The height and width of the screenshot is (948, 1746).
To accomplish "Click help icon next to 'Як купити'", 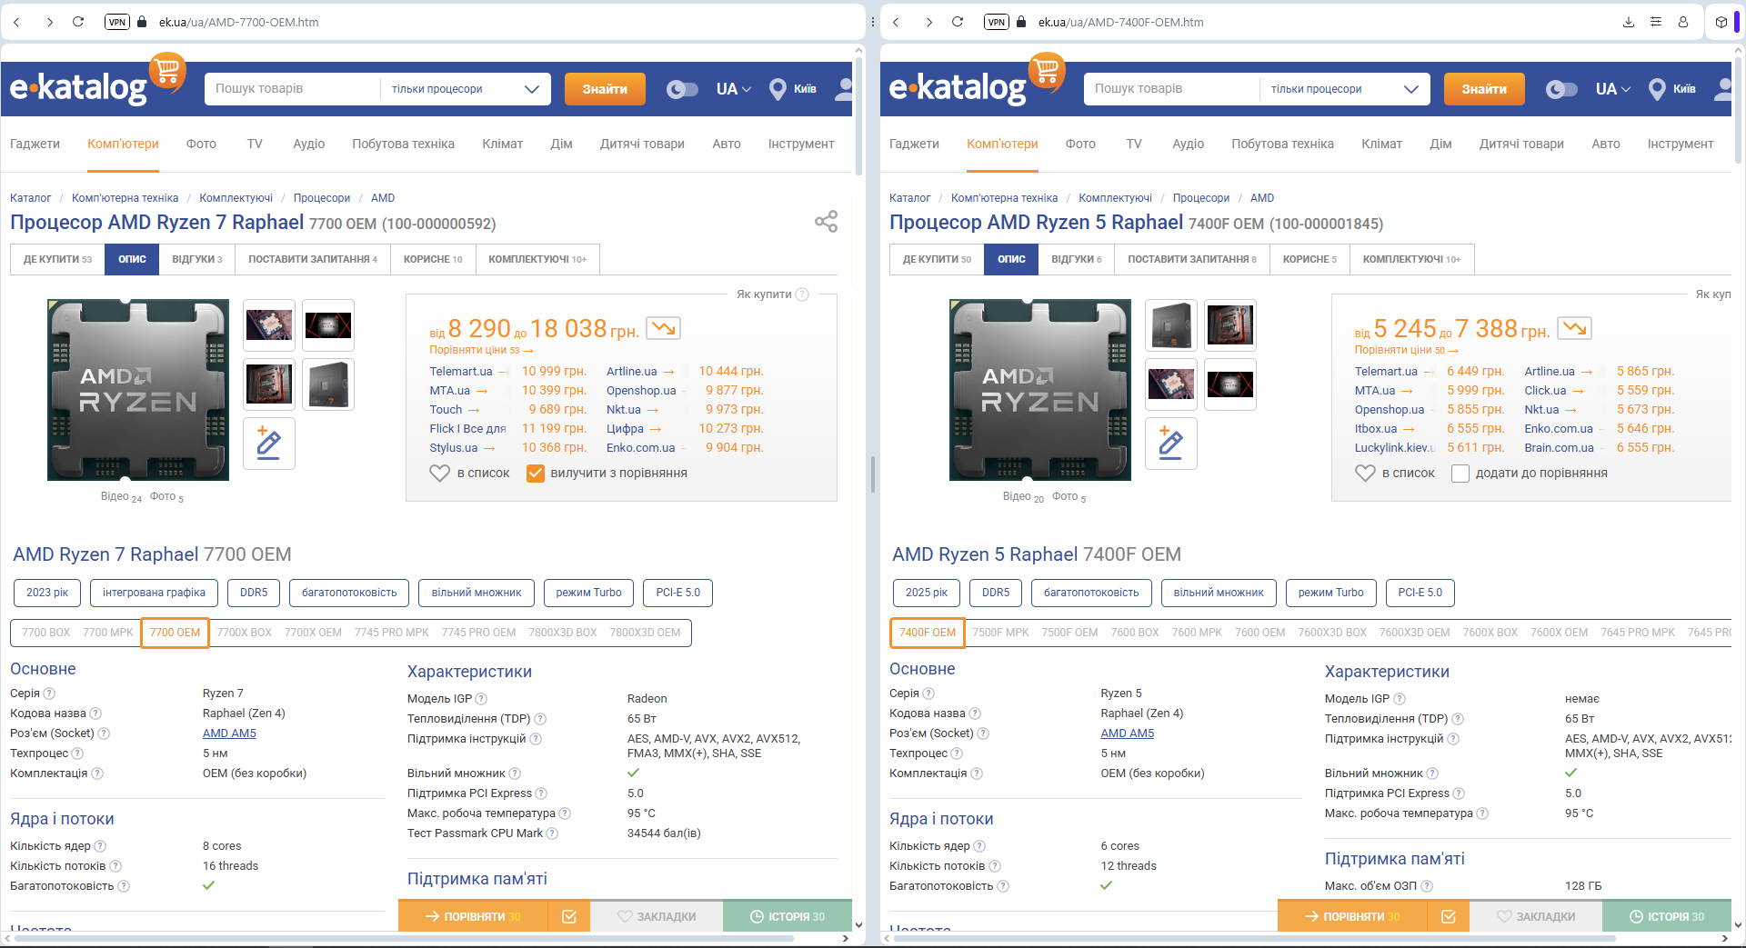I will pos(802,294).
